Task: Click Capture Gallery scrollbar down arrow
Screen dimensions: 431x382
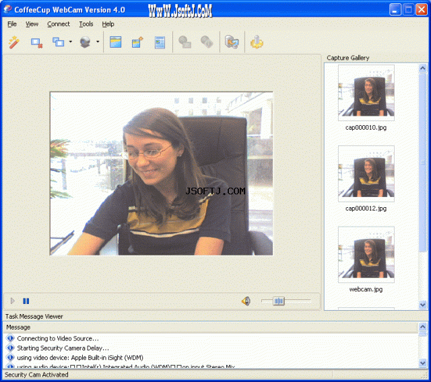Action: click(x=423, y=305)
